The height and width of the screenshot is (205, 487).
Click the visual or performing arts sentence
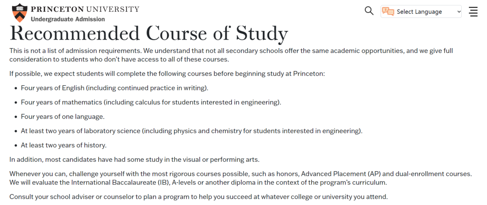tap(134, 159)
